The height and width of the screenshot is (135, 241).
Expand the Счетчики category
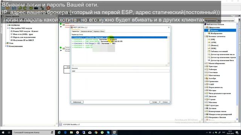pyautogui.click(x=205, y=72)
